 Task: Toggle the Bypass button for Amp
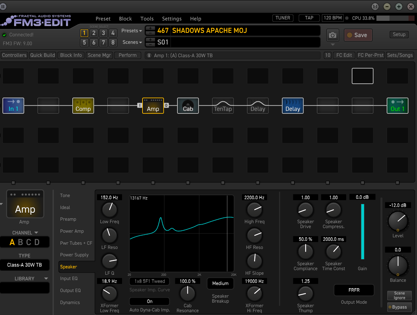(x=397, y=307)
